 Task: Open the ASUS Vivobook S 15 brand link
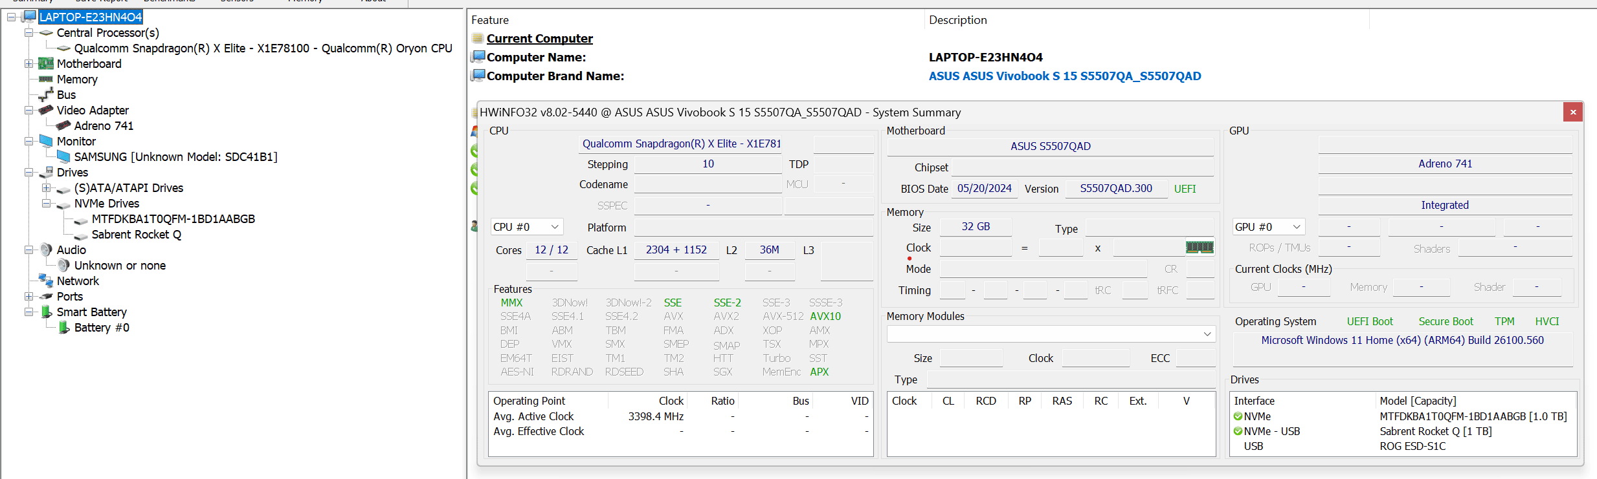[1064, 76]
